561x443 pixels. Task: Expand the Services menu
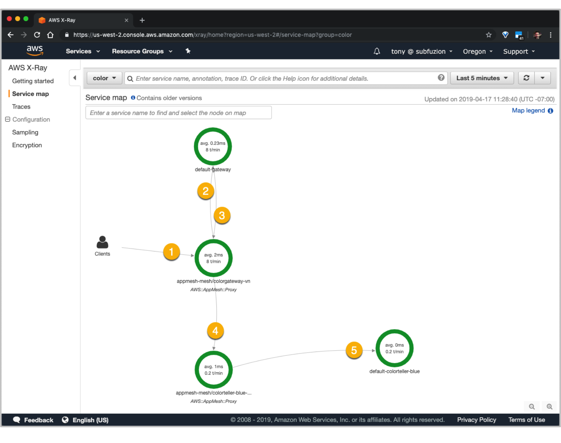[83, 51]
